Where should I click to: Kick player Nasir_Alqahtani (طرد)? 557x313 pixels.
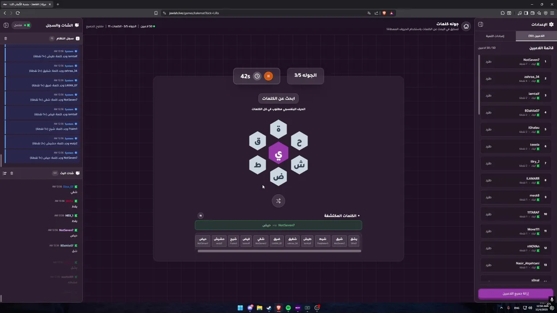tap(488, 265)
